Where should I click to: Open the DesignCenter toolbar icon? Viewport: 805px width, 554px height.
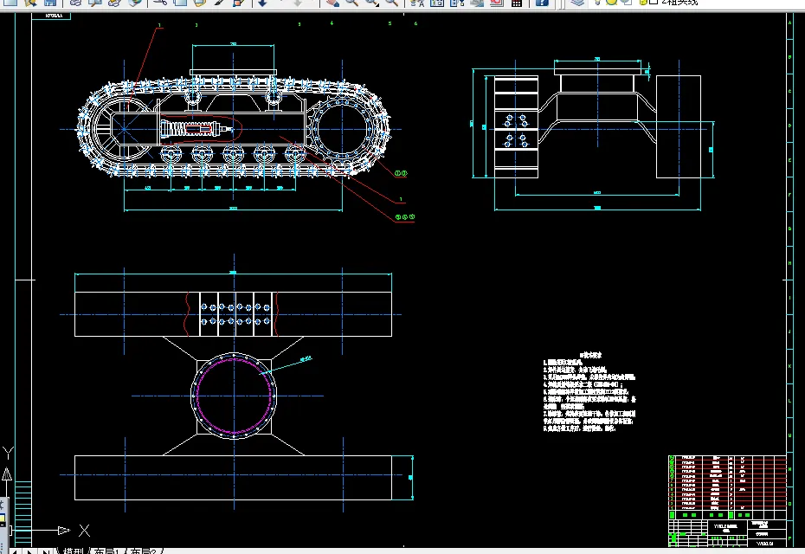pyautogui.click(x=437, y=2)
